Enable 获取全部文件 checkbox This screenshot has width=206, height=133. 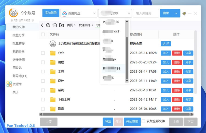[143, 121]
